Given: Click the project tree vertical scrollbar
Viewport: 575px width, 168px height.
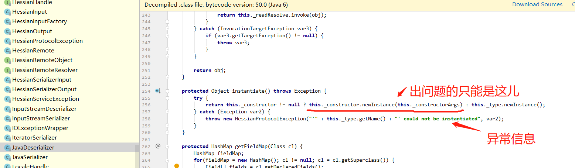Looking at the screenshot, I should [137, 148].
